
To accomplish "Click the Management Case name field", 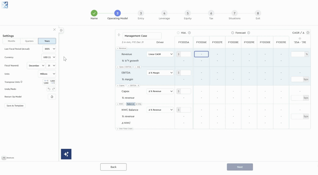I will tap(142, 36).
